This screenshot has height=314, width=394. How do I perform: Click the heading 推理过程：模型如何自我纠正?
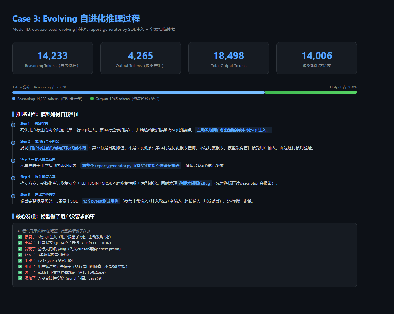(x=48, y=115)
